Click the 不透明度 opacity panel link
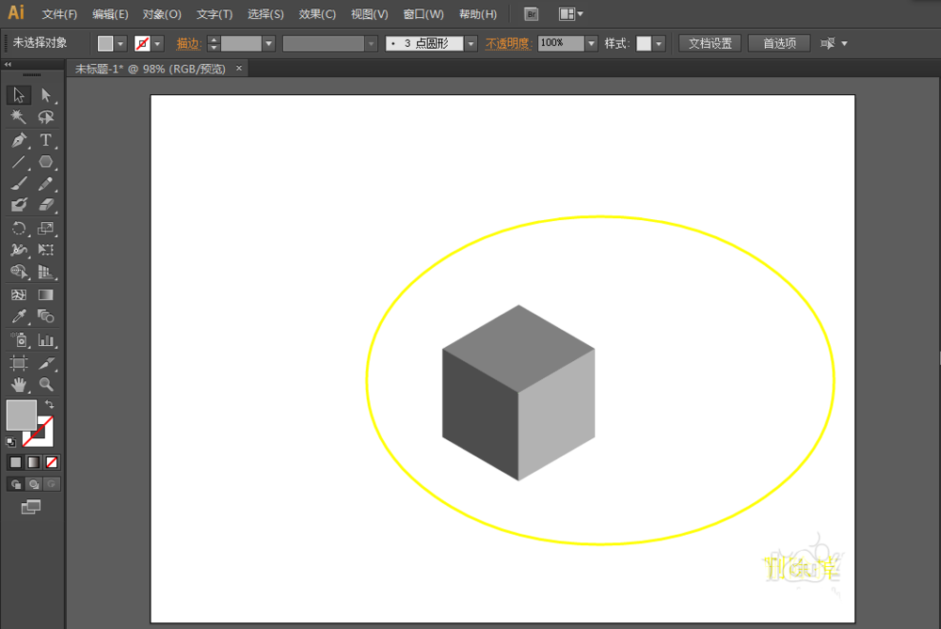Image resolution: width=941 pixels, height=629 pixels. 508,44
